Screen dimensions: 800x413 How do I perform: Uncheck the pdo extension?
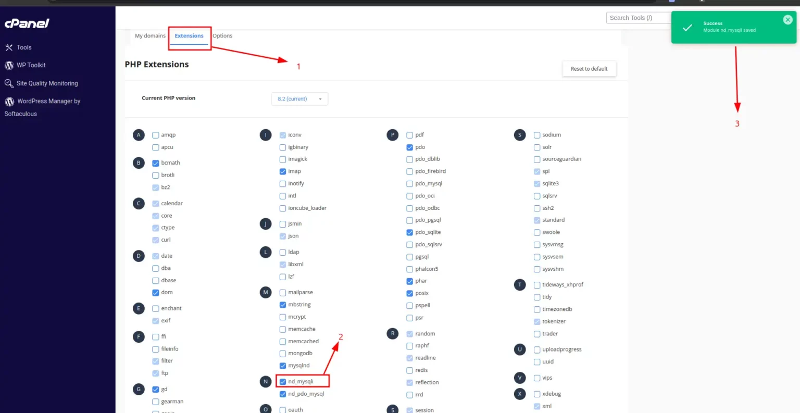[409, 147]
